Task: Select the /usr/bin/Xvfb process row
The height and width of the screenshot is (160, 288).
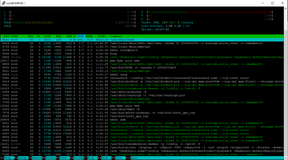Action: click(142, 68)
